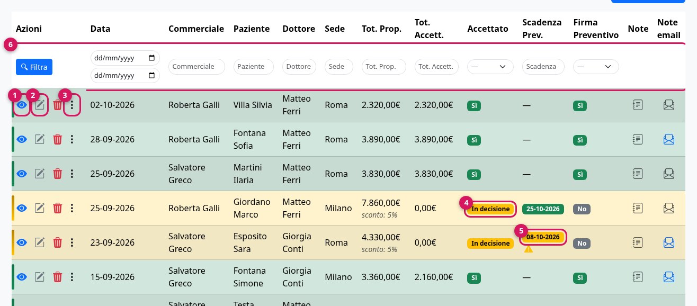The width and height of the screenshot is (697, 306).
Task: Open blue email icon for Esposito Sara
Action: pos(669,242)
